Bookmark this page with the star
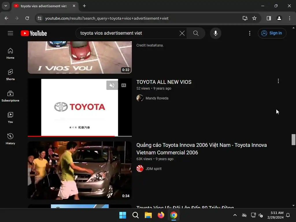 [254, 18]
